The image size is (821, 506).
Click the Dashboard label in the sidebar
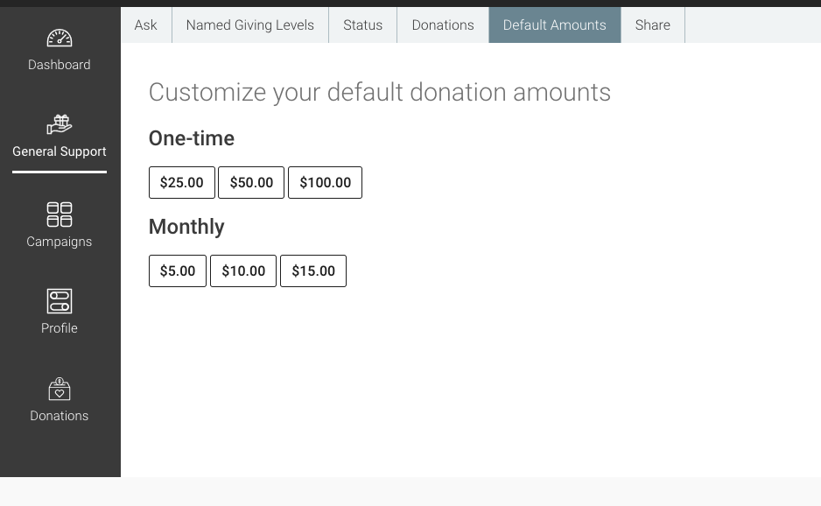59,64
